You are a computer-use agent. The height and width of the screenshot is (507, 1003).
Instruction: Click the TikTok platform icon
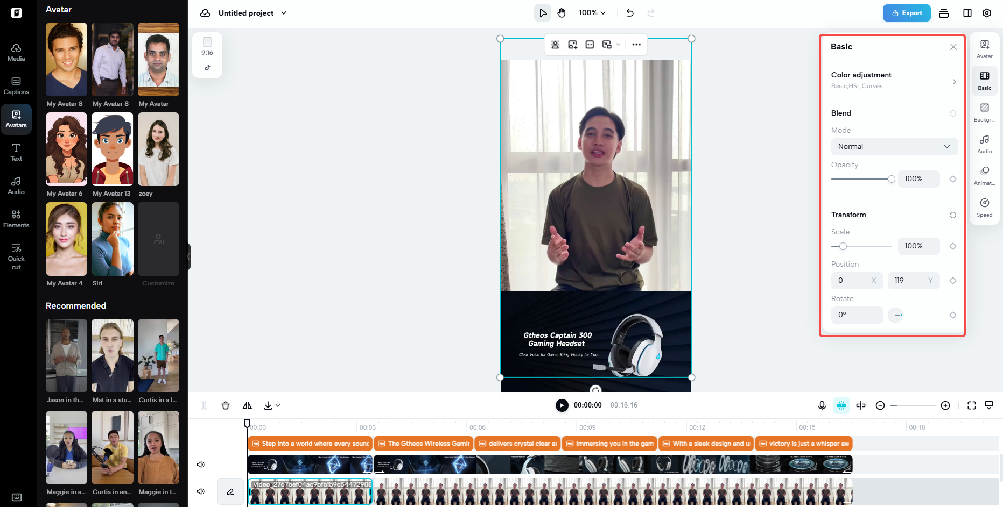pyautogui.click(x=207, y=68)
